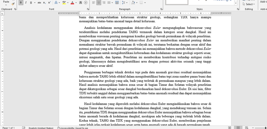267x129 pixels.
Task: Select the Format Painter brush
Action: click(13, 4)
